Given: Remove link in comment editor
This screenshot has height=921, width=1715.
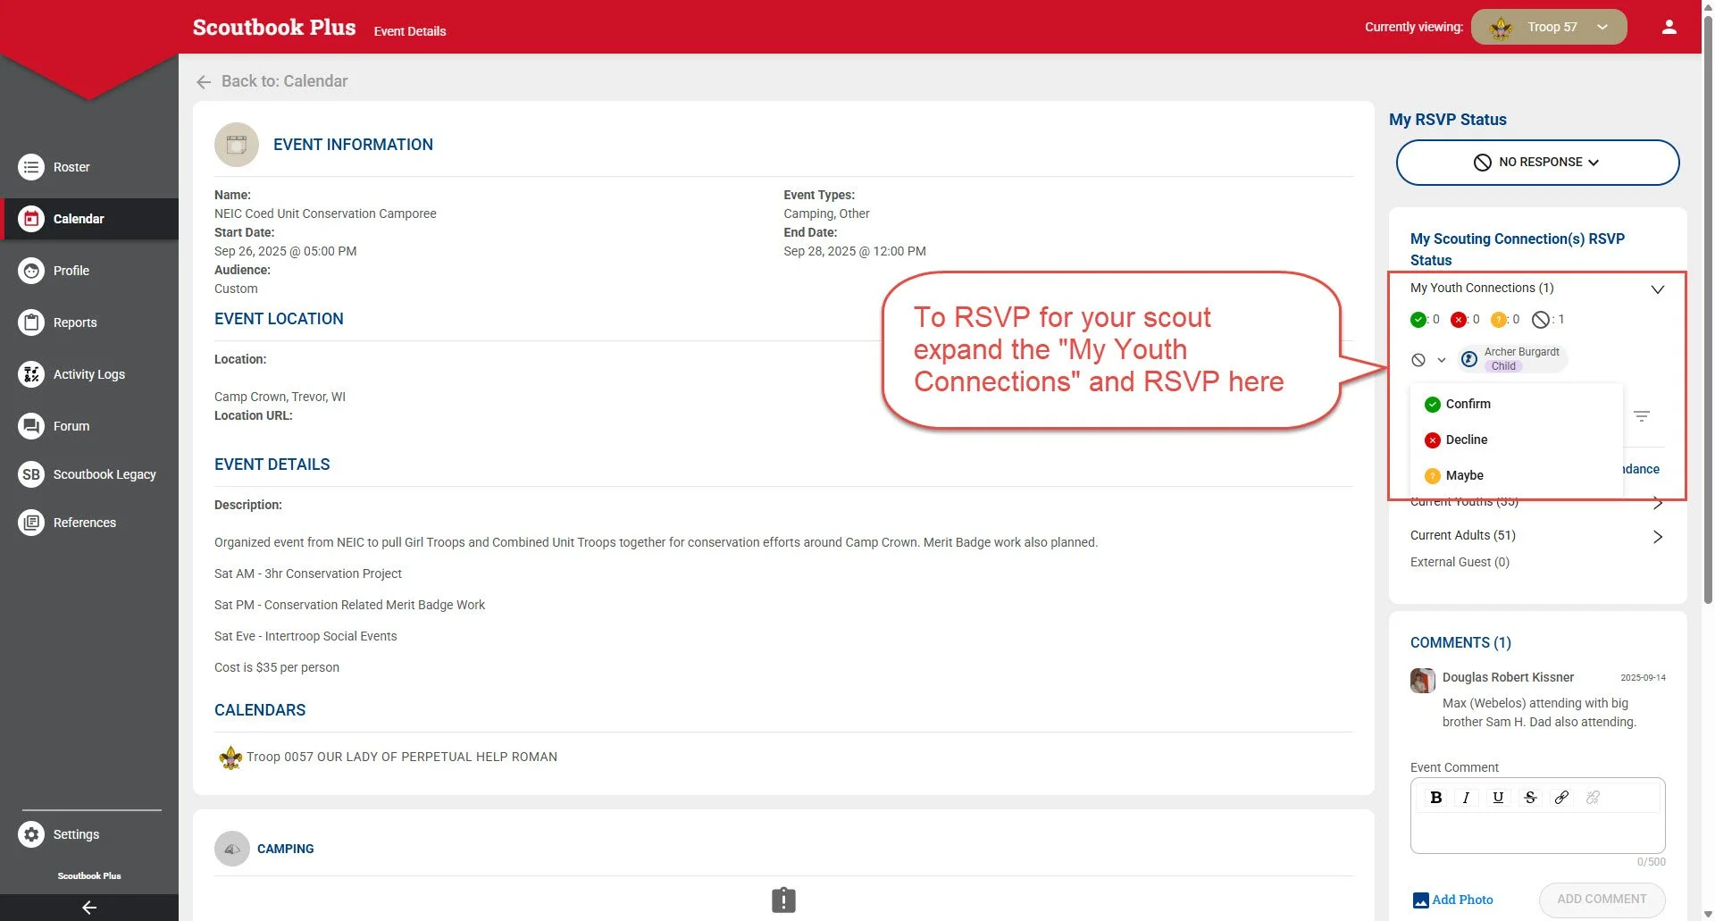Looking at the screenshot, I should click(1593, 798).
